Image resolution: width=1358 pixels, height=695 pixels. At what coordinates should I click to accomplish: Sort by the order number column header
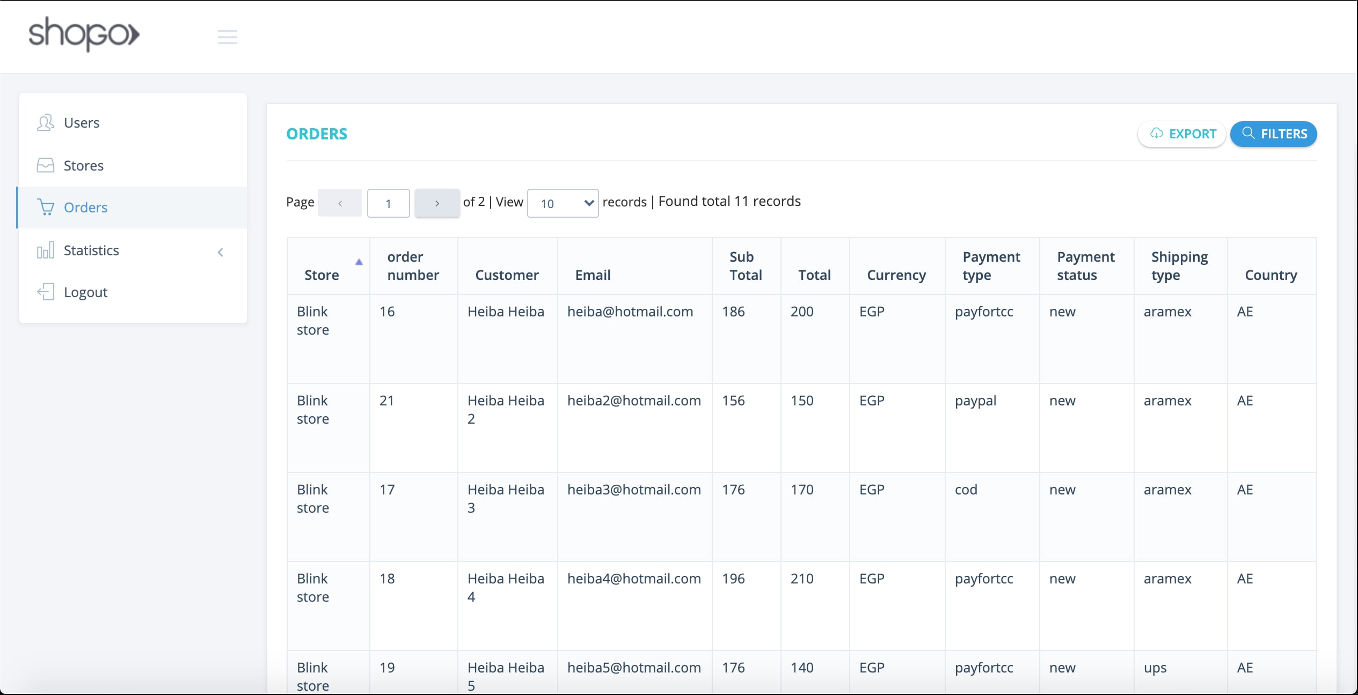[414, 266]
